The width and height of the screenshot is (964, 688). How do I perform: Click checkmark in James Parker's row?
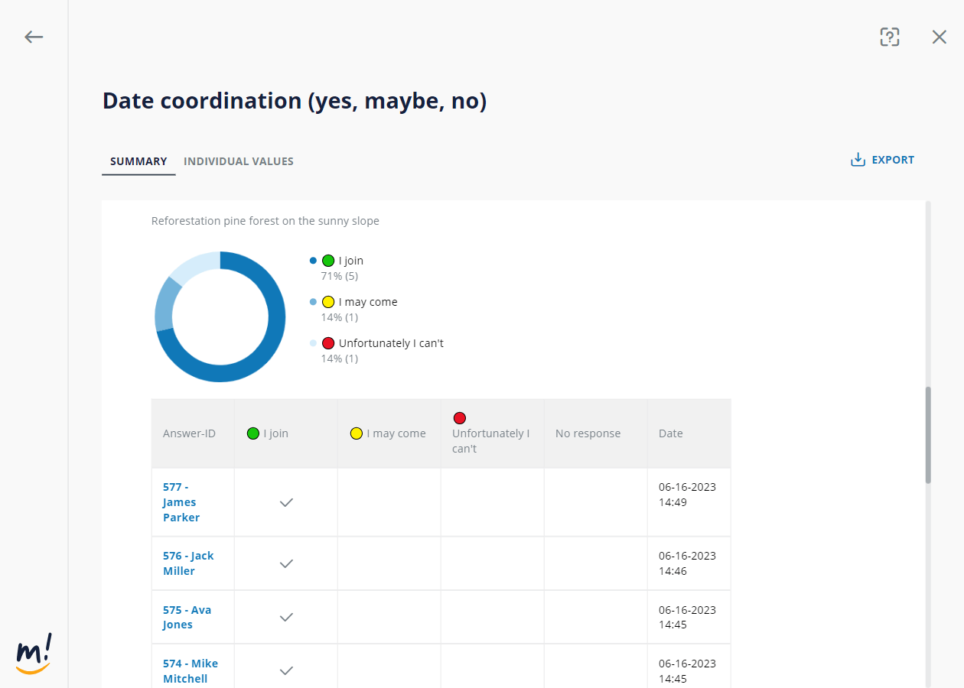pos(286,502)
